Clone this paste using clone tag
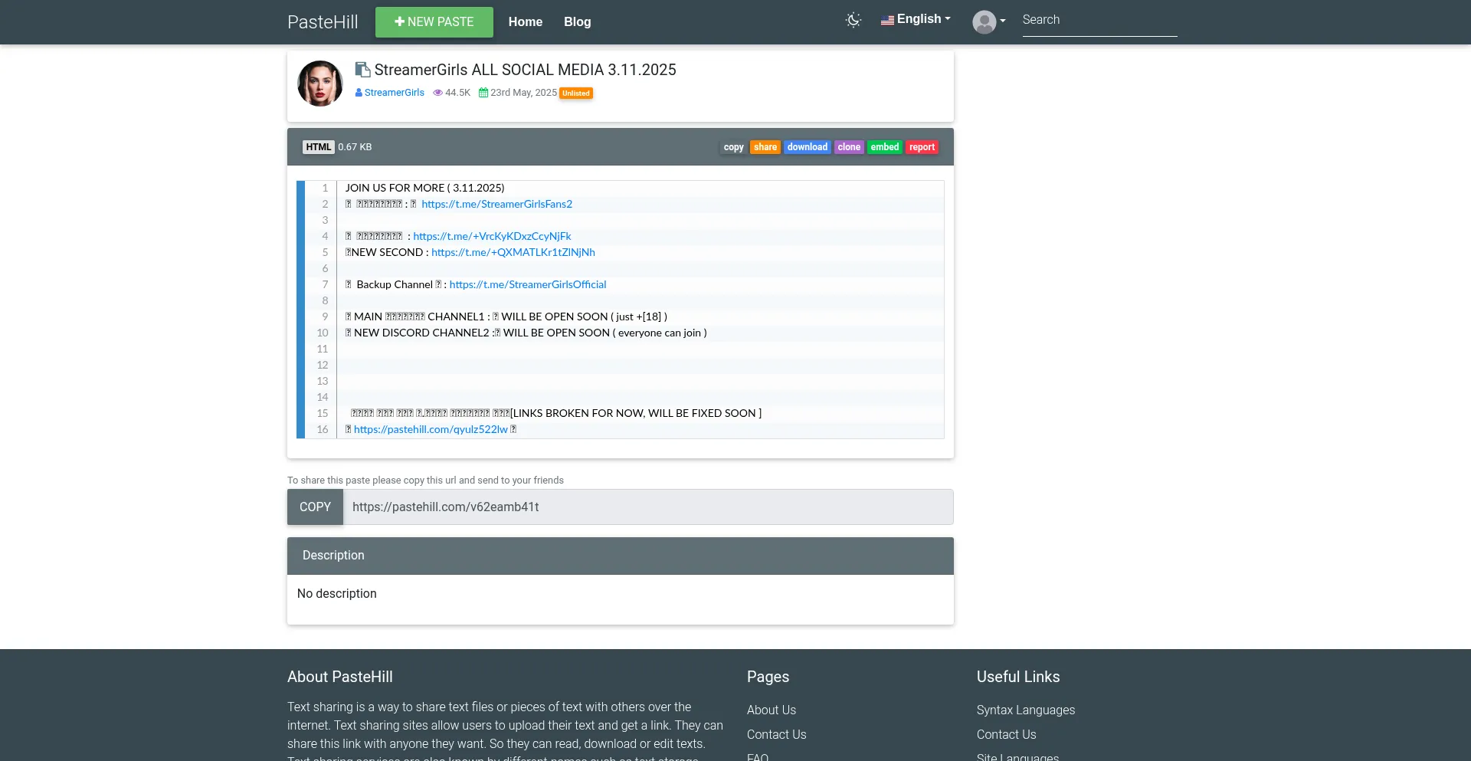 tap(849, 147)
